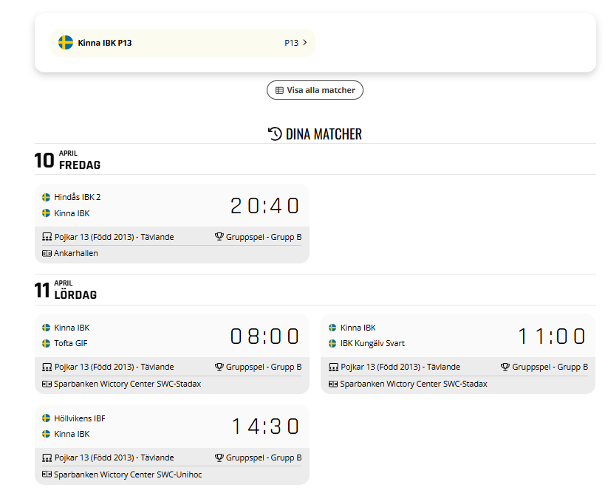Click the Swedish flag beside Kinna IBK P13
This screenshot has width=608, height=504.
coord(66,43)
